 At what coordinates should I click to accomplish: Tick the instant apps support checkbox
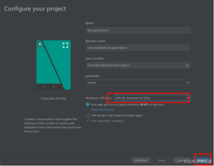point(88,115)
